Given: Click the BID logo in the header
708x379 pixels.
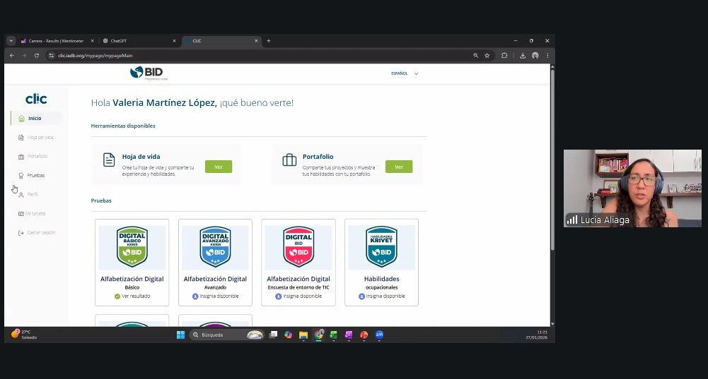Looking at the screenshot, I should (149, 73).
